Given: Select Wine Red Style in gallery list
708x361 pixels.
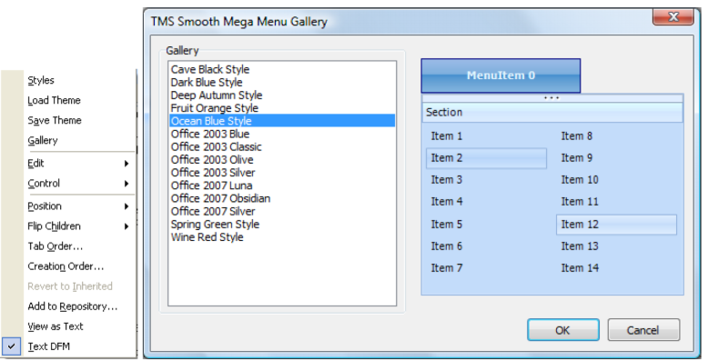Looking at the screenshot, I should pos(282,237).
